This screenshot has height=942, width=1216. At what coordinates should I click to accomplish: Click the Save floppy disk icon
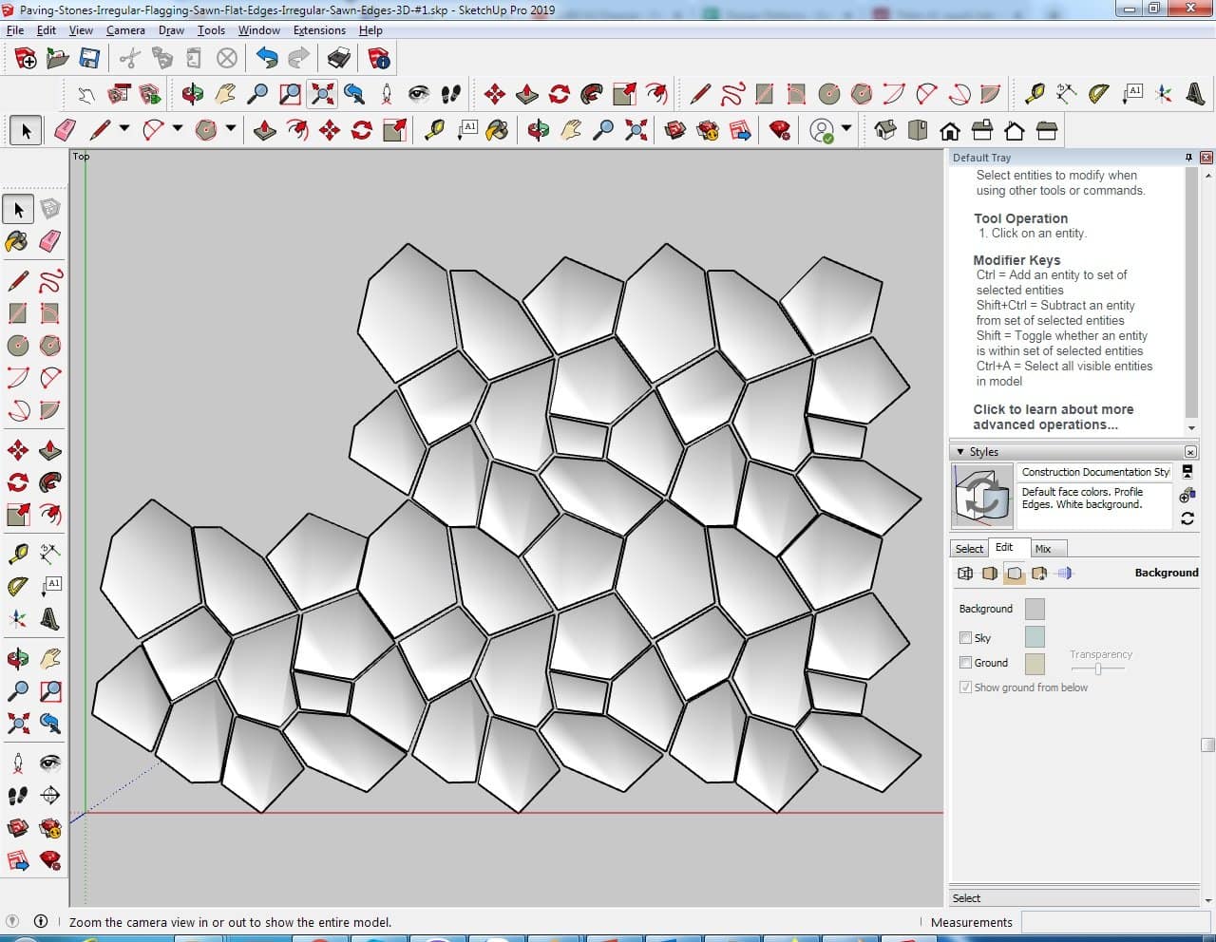click(x=89, y=59)
